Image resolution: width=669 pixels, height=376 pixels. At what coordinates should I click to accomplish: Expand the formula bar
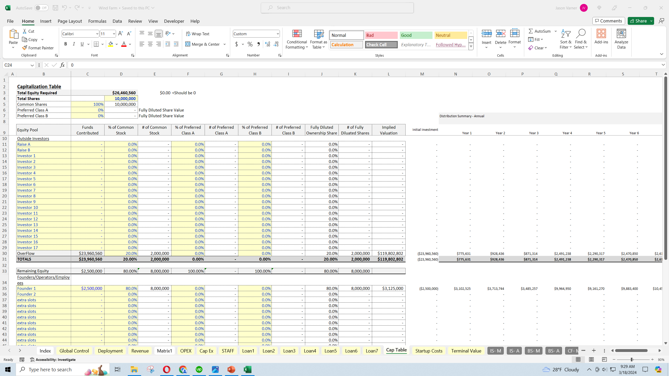(x=663, y=65)
